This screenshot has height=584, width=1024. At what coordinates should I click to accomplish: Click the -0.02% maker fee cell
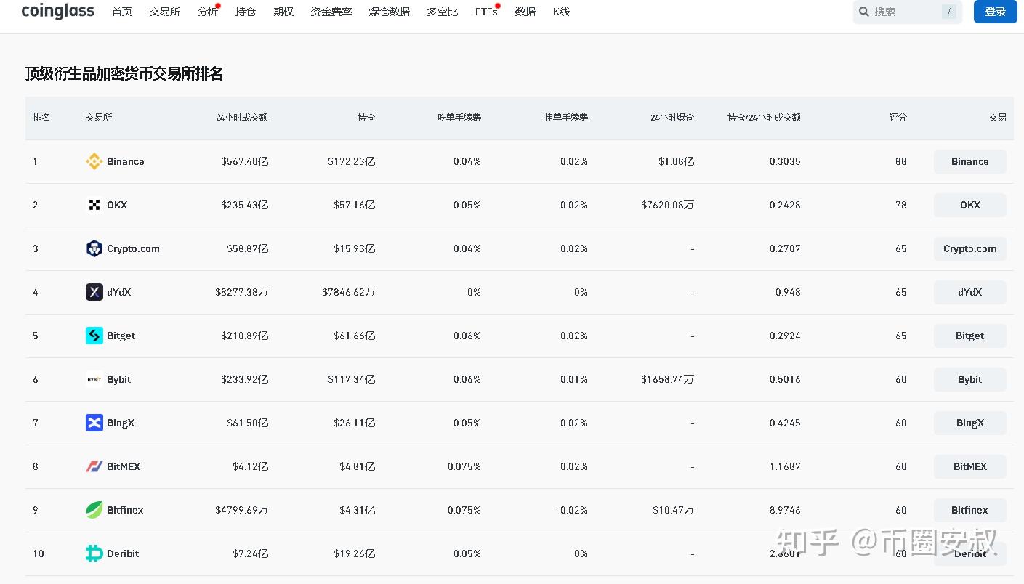click(572, 510)
